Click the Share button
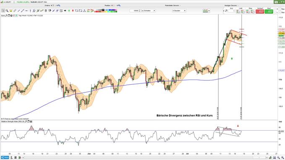This screenshot has height=160, width=285. (x=5, y=157)
